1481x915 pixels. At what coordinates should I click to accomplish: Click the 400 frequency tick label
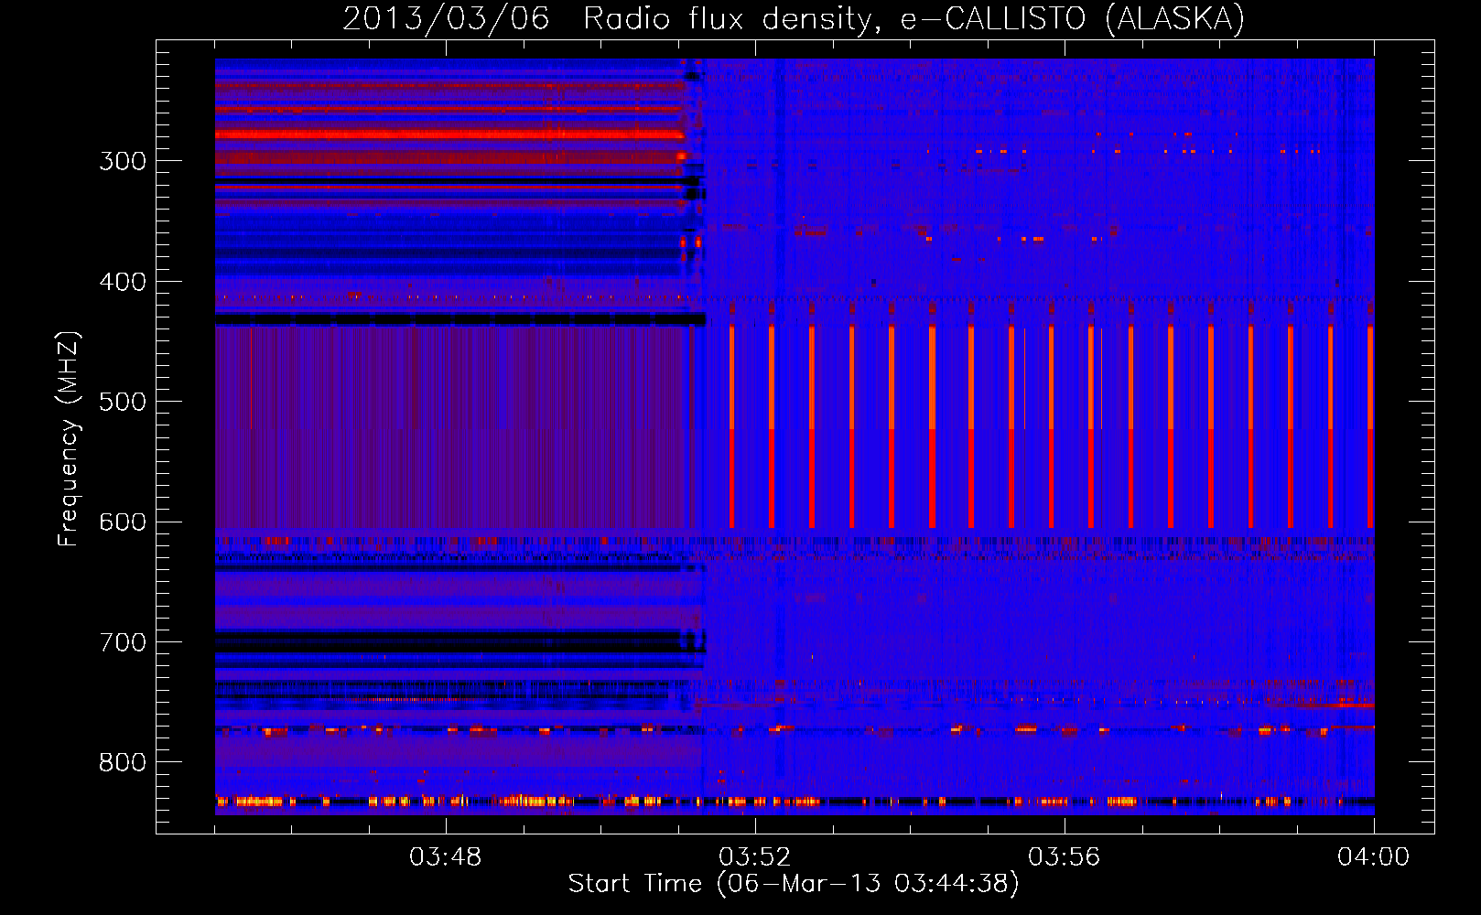pos(123,282)
